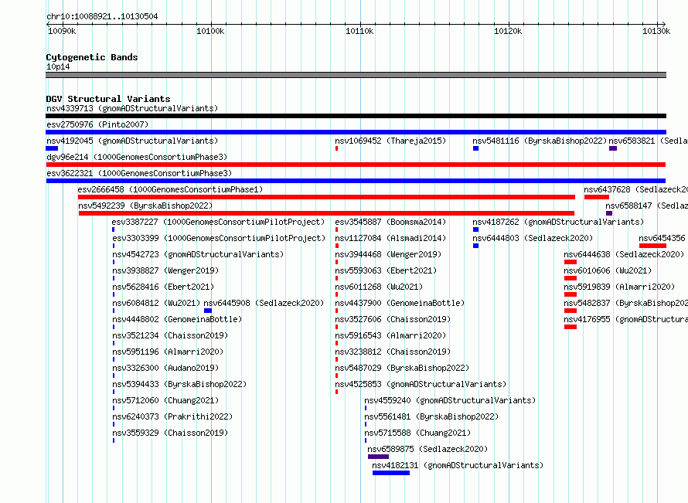Screen dimensions: 688x503
Task: Open nsv4542723 (gnomADStructuralVariants) label
Action: (x=199, y=254)
